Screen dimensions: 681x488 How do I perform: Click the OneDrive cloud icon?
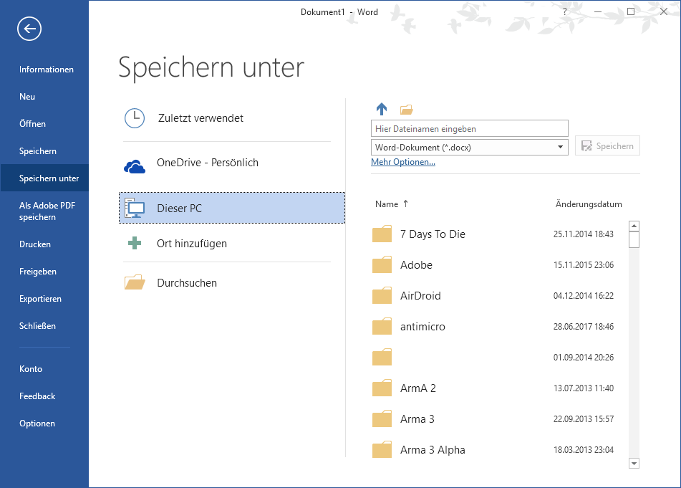click(135, 166)
